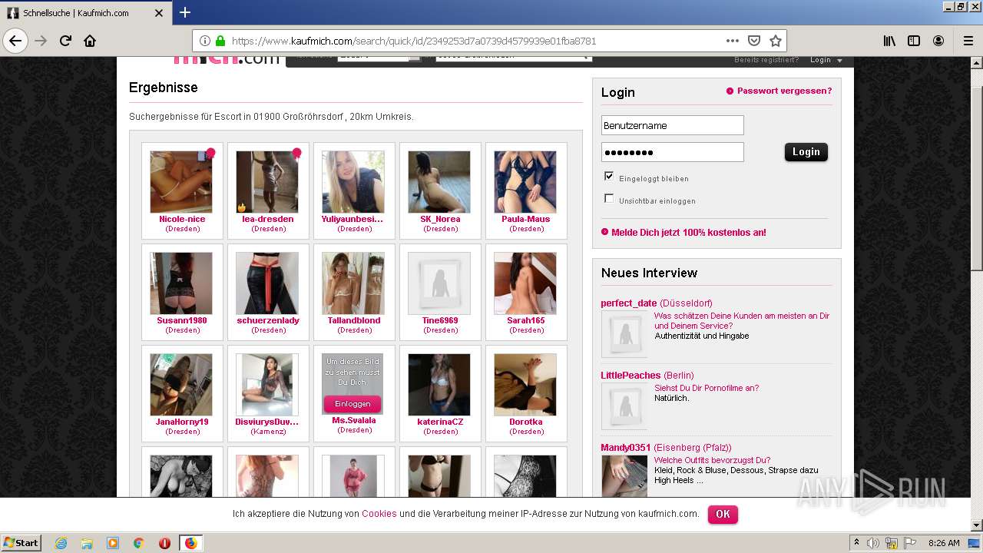Accept cookies with the OK button

click(x=723, y=514)
